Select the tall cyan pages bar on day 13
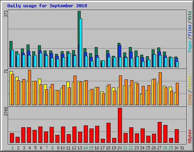194x152 pixels. tap(81, 43)
